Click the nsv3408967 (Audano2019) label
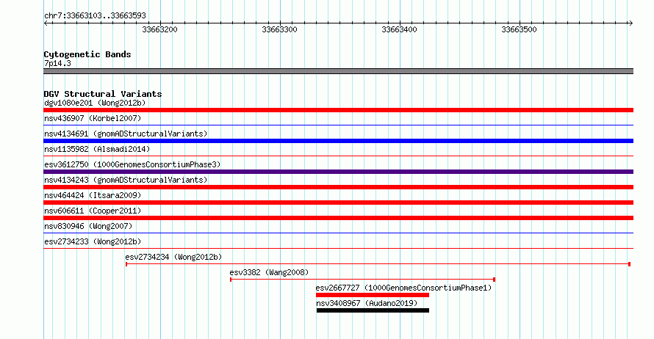The image size is (654, 339). (x=367, y=303)
